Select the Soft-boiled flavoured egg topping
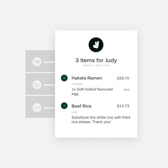The image size is (168, 168). tap(92, 92)
